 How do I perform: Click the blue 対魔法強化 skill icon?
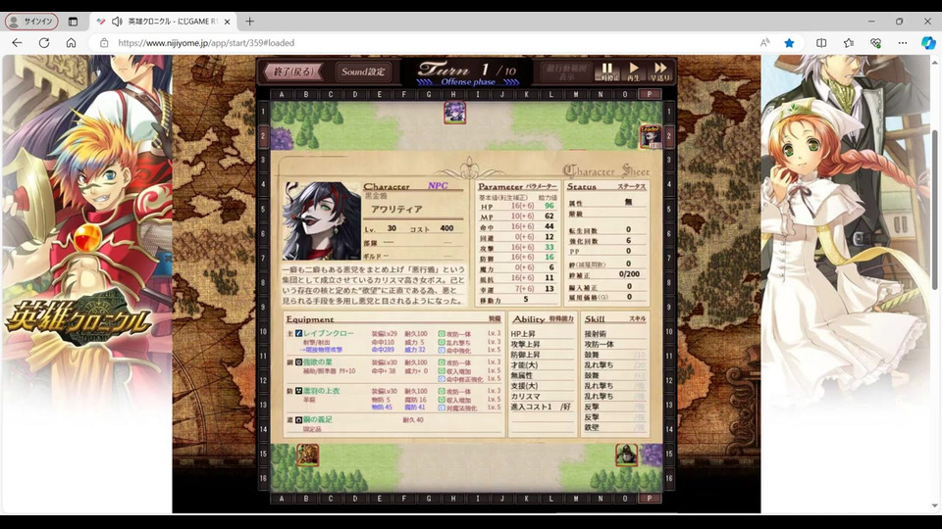(442, 408)
